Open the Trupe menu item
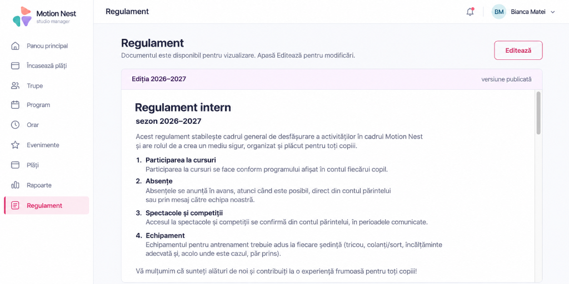 [x=47, y=86]
